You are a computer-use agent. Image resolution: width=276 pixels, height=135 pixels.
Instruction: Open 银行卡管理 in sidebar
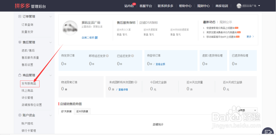point(29,131)
